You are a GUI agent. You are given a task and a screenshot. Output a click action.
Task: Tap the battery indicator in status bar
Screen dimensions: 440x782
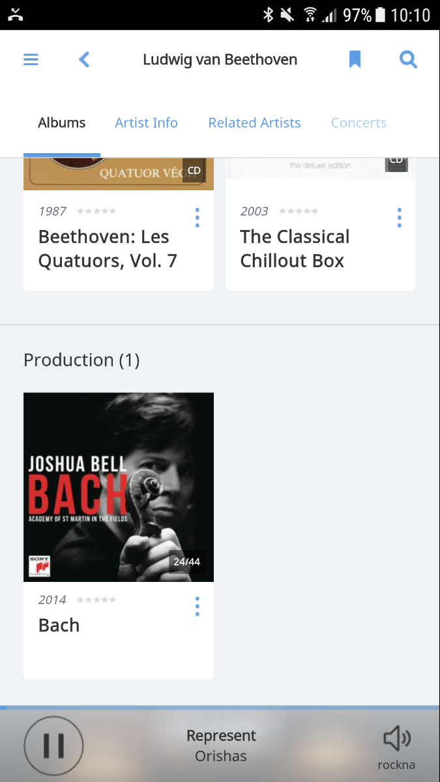[x=381, y=14]
